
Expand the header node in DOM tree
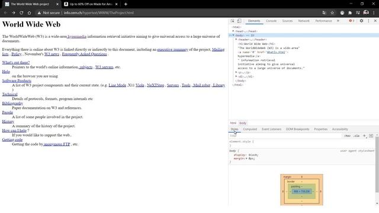[x=236, y=40]
